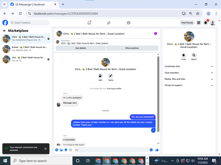Go back from Marketplace chats list
Viewport: 221px width, 165px height.
tap(4, 31)
